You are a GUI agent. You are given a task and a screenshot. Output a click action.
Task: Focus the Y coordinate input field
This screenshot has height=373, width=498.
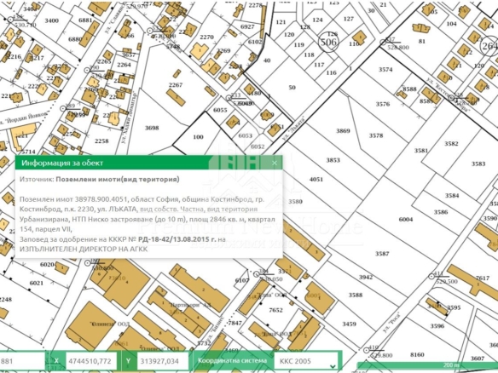(162, 361)
